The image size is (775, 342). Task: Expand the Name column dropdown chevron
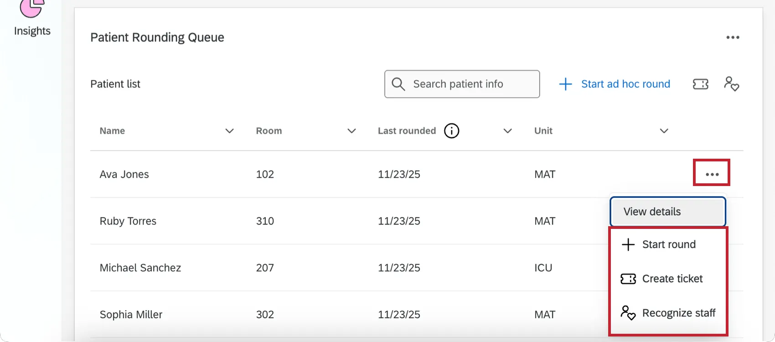coord(229,131)
